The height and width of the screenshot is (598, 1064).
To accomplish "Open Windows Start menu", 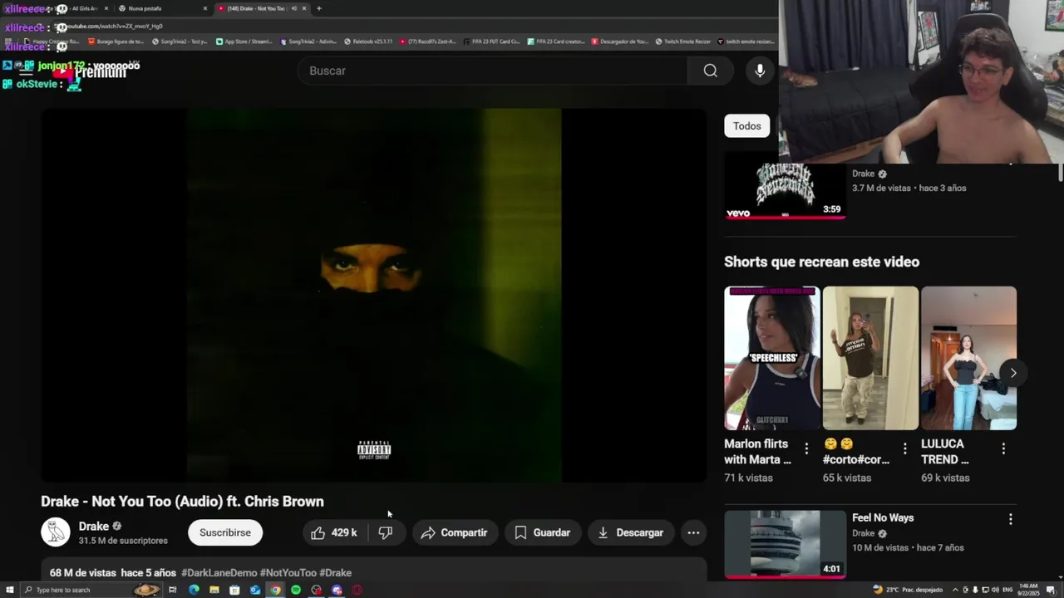I will tap(10, 590).
